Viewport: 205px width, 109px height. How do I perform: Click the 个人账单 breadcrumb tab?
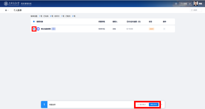(17, 10)
